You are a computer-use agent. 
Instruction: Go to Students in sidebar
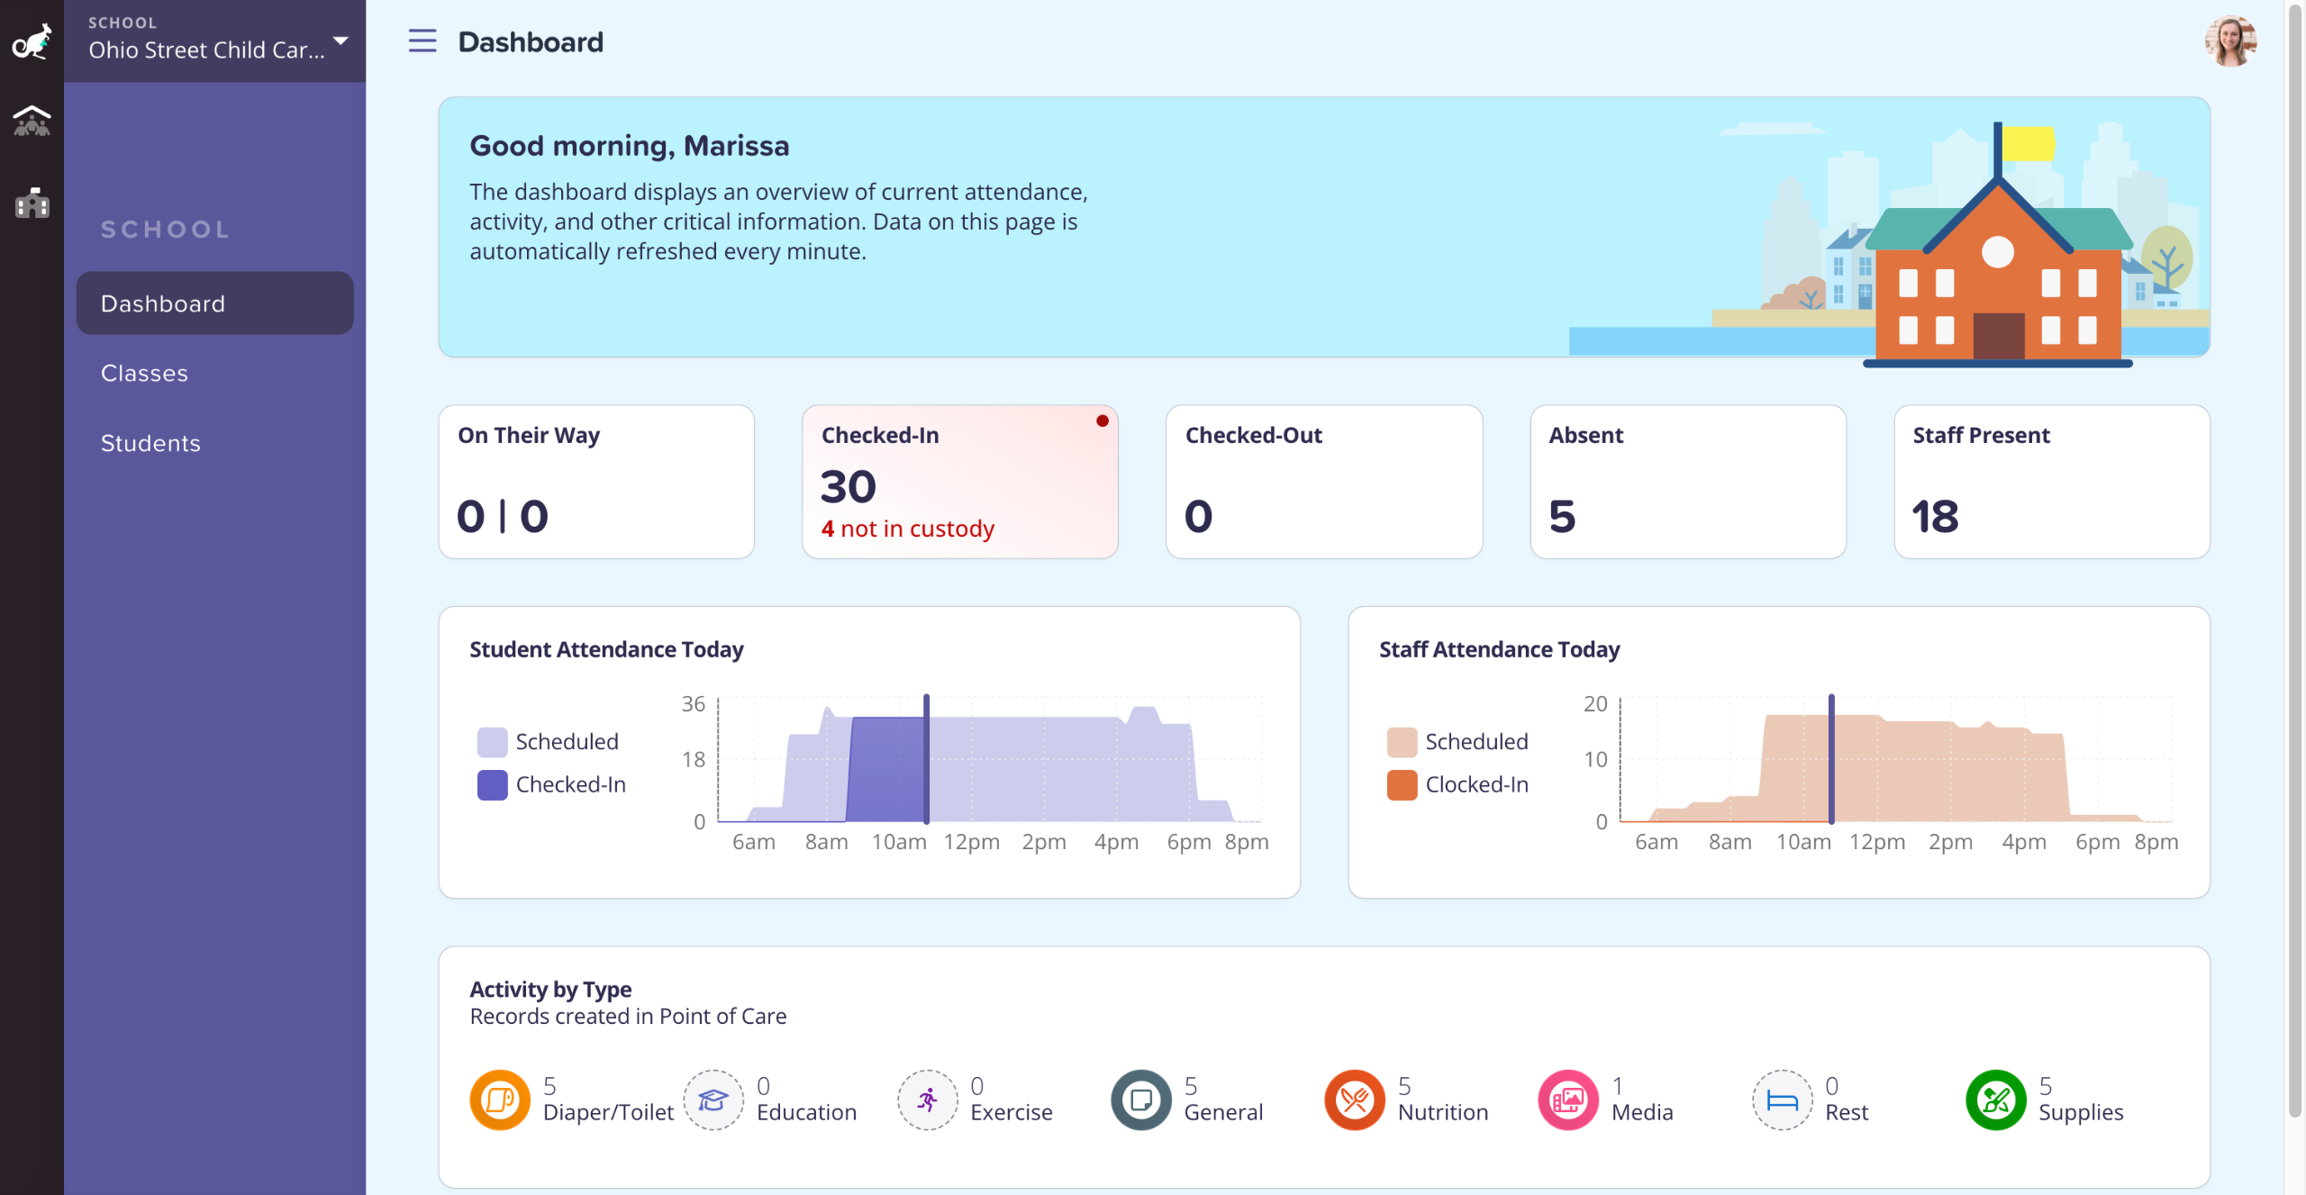coord(150,443)
